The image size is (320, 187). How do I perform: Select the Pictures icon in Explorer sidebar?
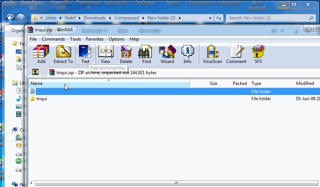pyautogui.click(x=19, y=107)
